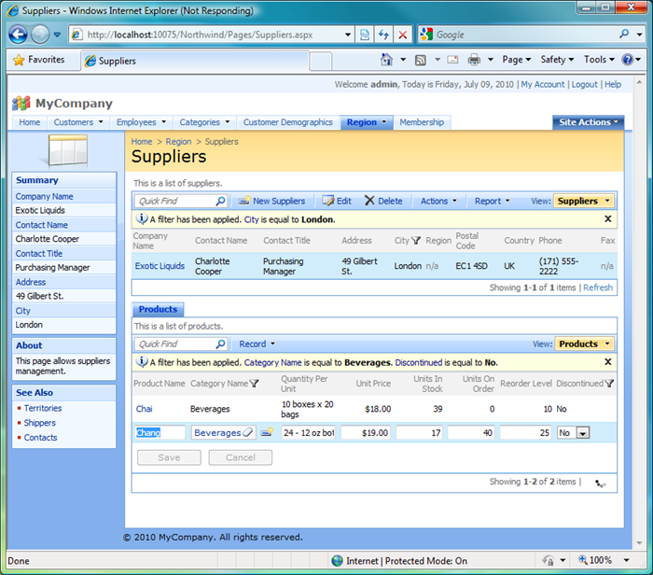The width and height of the screenshot is (653, 575).
Task: Open the Customers menu
Action: 77,122
